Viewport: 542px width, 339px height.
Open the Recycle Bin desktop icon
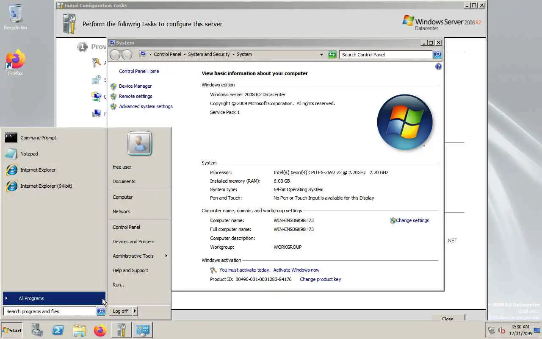[x=15, y=17]
